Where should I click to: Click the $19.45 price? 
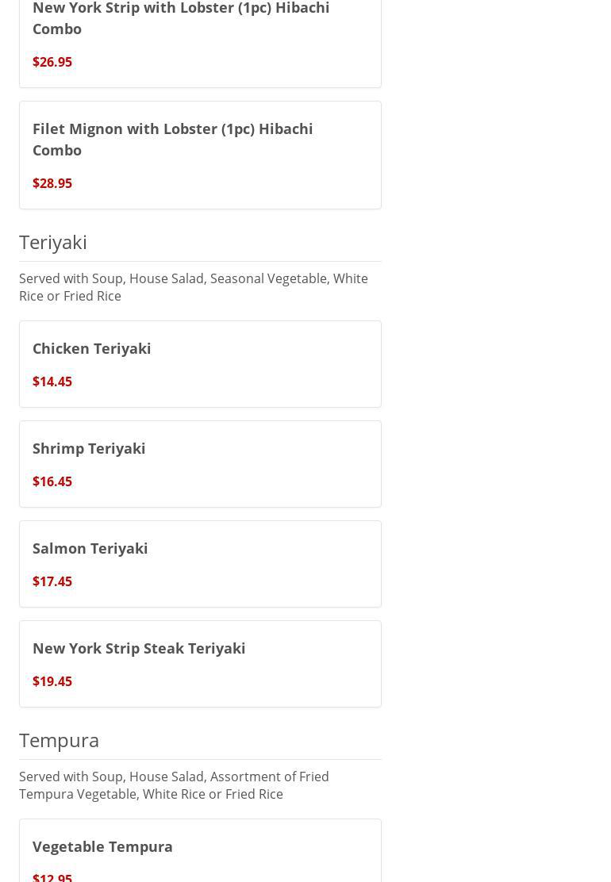(x=52, y=681)
